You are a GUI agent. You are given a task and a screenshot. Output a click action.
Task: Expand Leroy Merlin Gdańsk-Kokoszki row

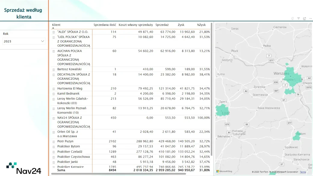coord(54,99)
